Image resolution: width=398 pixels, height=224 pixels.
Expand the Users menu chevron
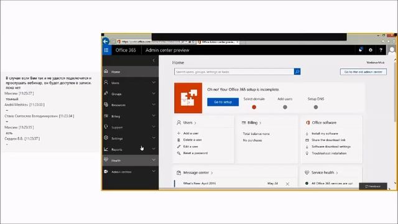coord(154,82)
